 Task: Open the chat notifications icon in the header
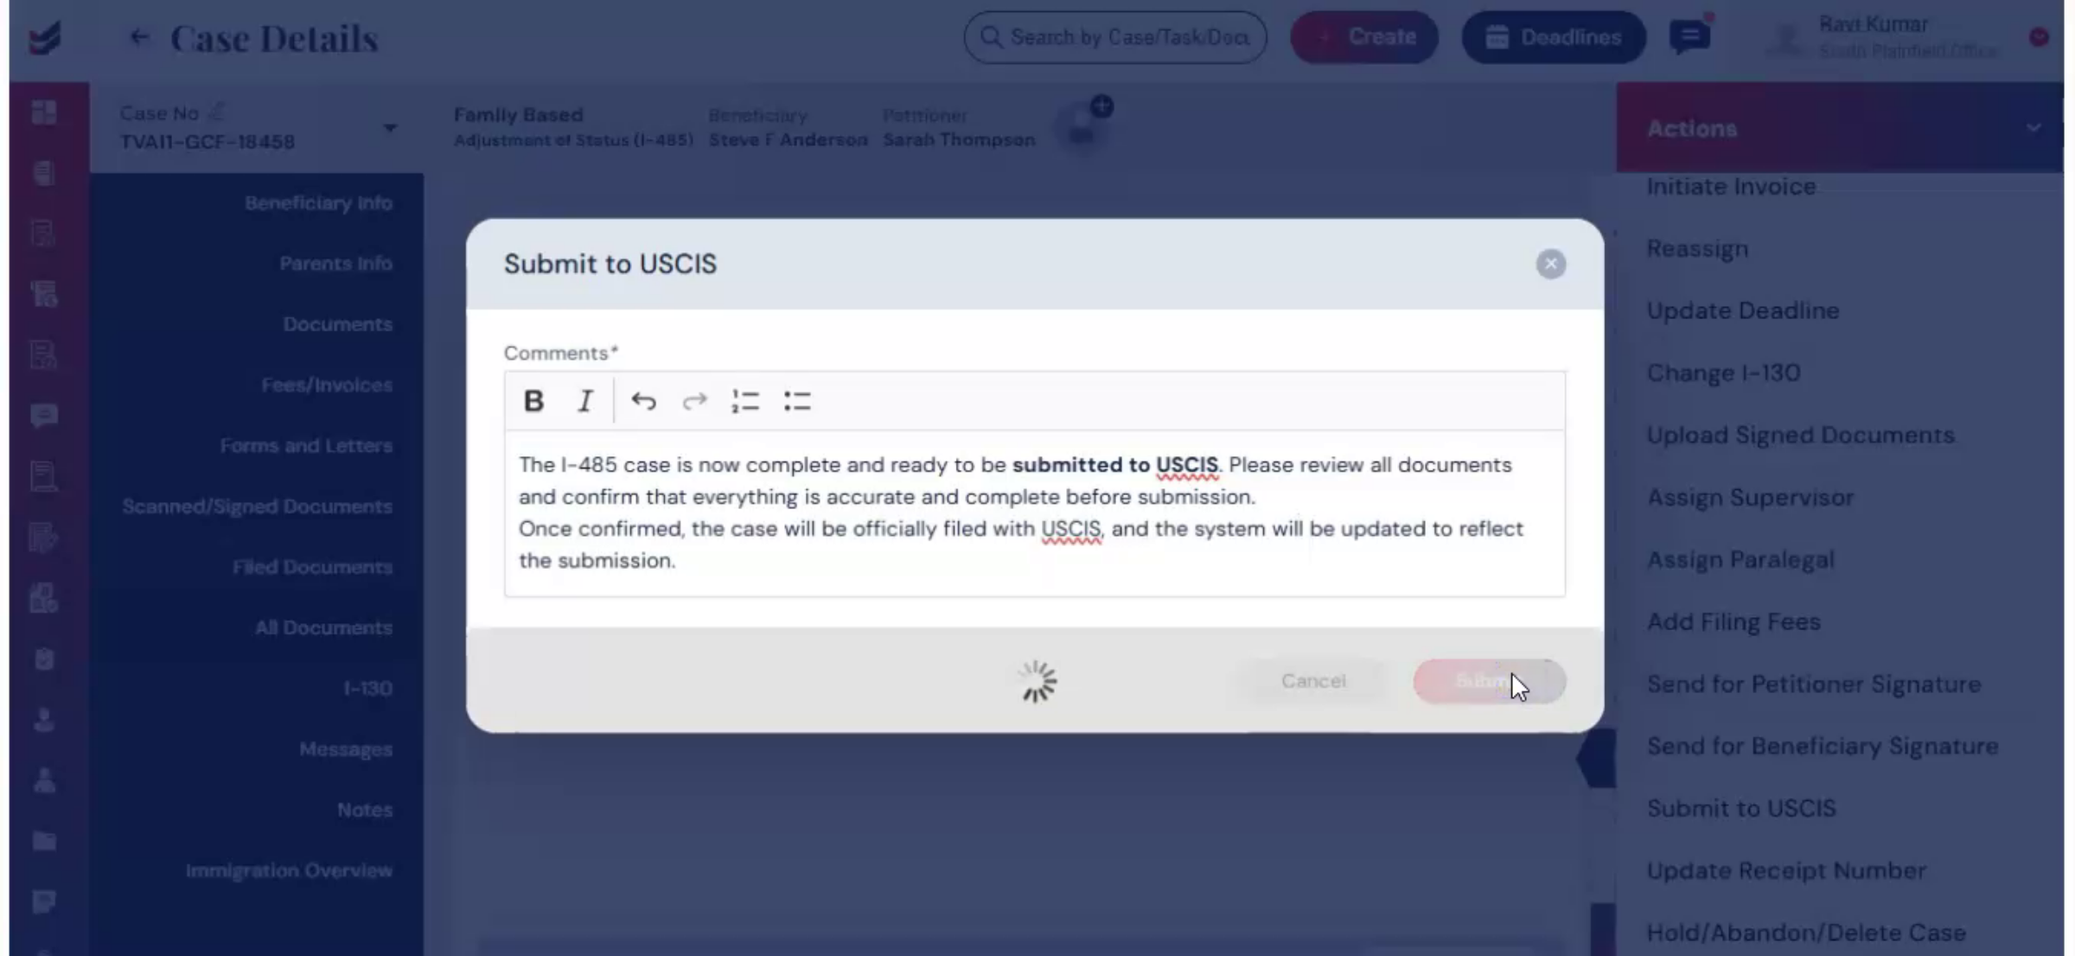[x=1689, y=37]
